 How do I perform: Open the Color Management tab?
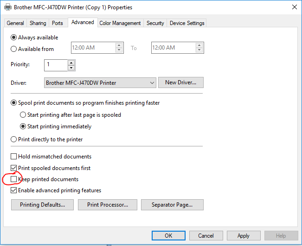point(120,23)
